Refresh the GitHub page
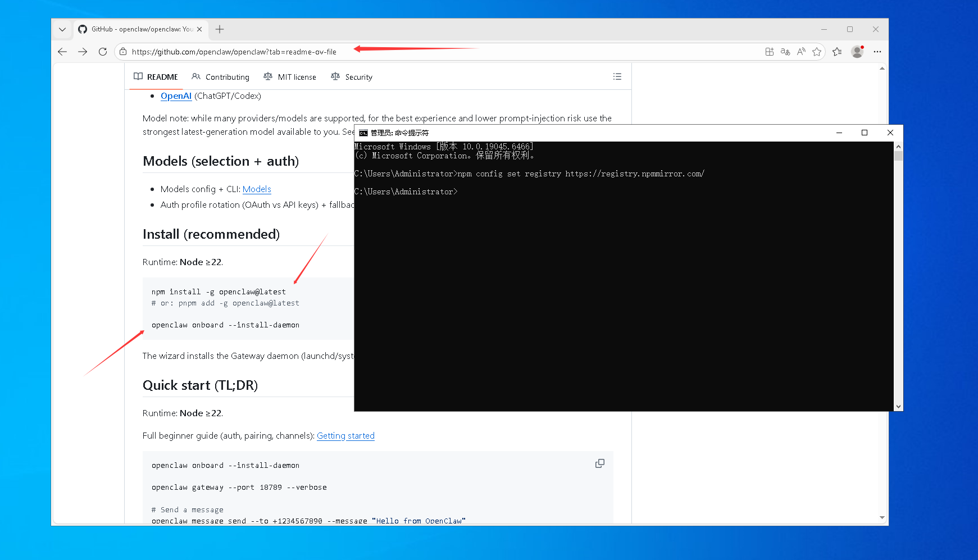 point(102,52)
